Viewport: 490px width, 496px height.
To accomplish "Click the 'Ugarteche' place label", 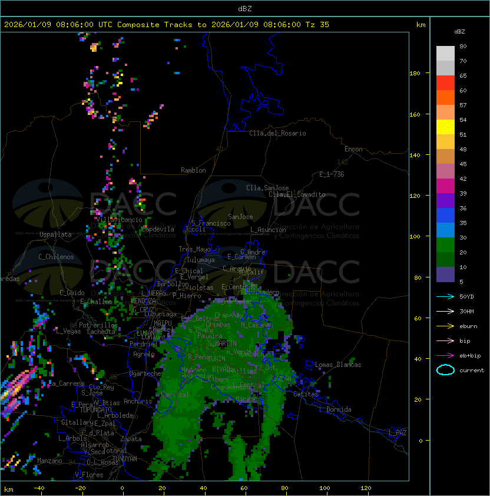I will pos(145,373).
